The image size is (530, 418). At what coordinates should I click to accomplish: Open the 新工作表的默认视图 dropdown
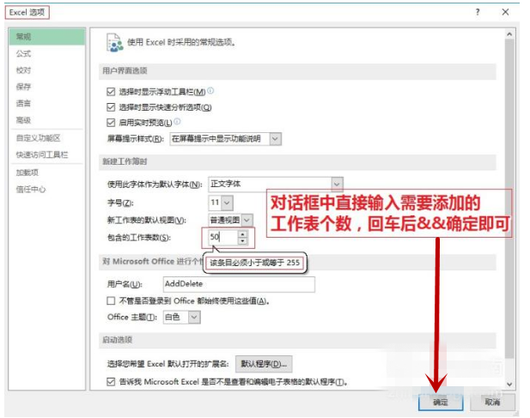click(247, 221)
